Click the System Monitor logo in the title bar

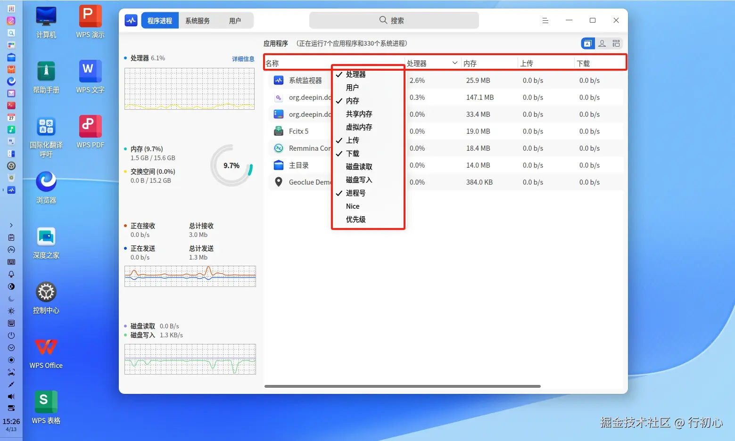(131, 20)
